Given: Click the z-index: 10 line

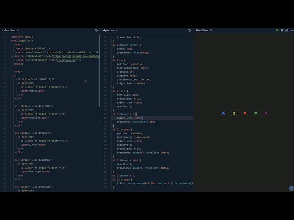Looking at the screenshot, I should click(125, 72).
